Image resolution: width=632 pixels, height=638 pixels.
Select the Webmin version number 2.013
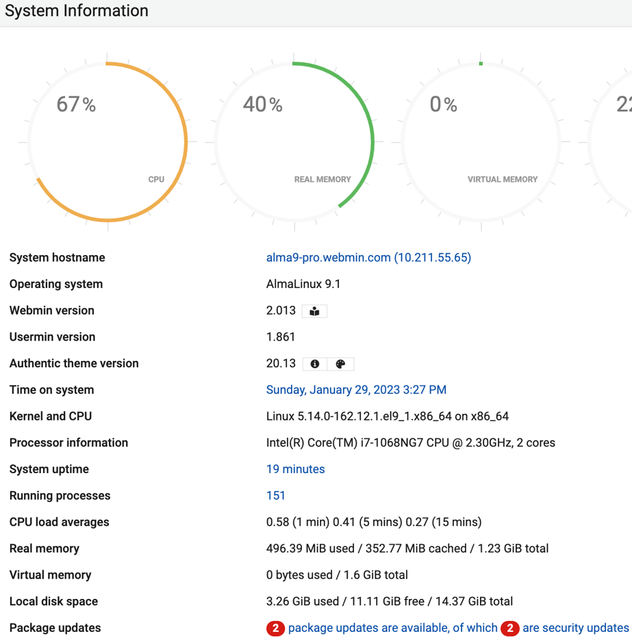click(281, 310)
